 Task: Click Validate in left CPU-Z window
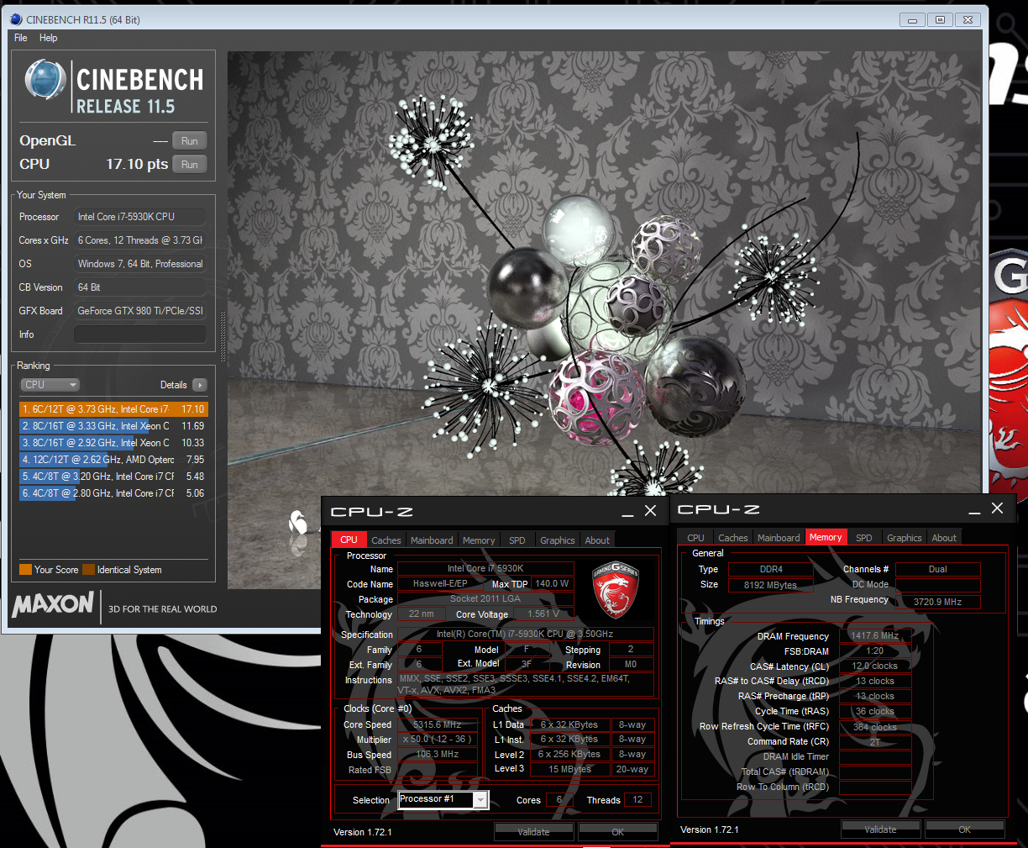tap(533, 832)
